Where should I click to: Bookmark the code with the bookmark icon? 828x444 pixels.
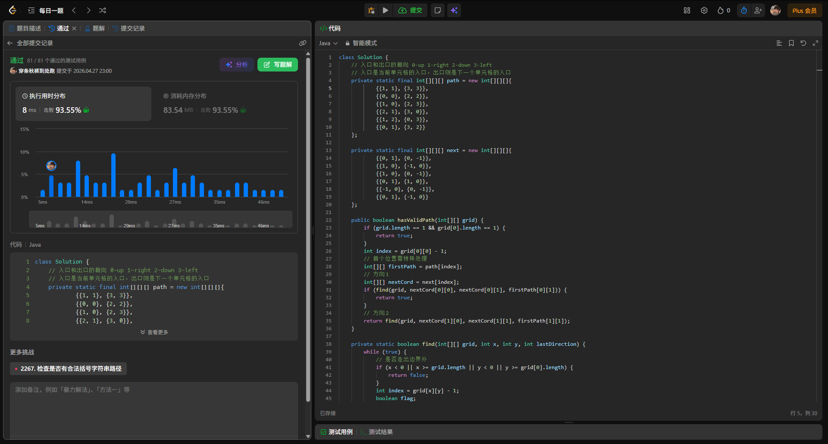(x=791, y=43)
